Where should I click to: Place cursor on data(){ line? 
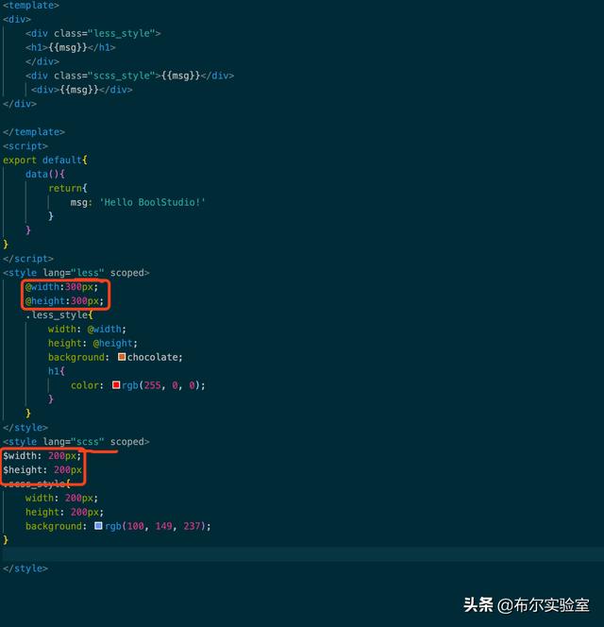(x=45, y=174)
